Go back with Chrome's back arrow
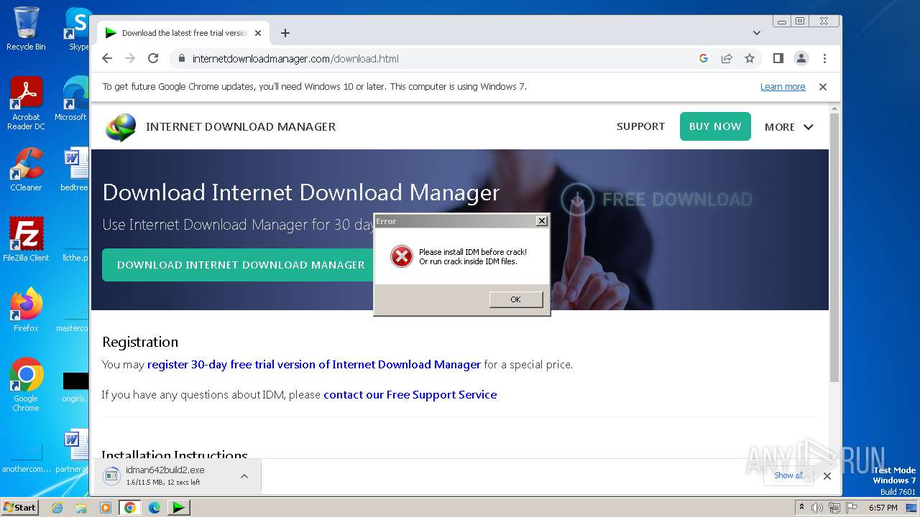 107,58
